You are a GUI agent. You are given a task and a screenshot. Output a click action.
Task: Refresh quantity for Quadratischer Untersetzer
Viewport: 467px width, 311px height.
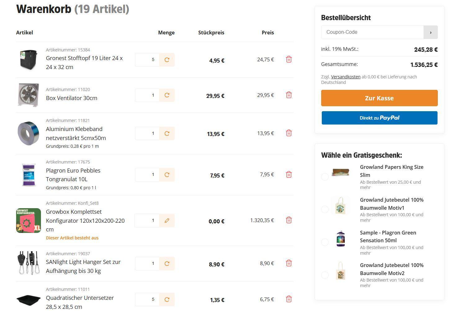point(167,300)
